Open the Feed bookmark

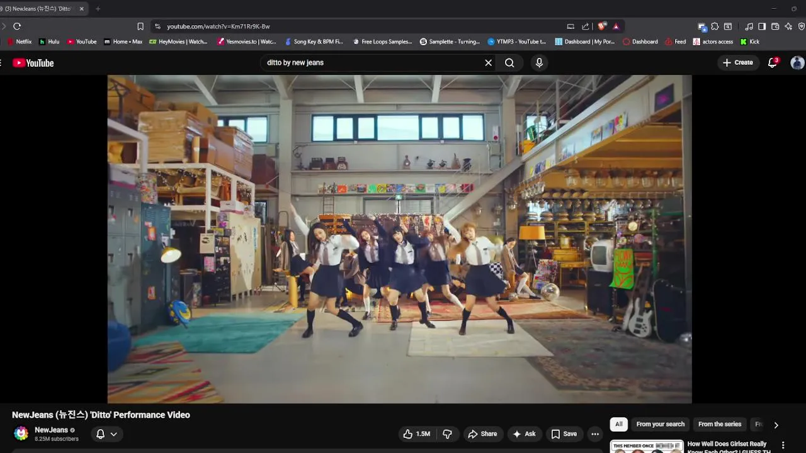(675, 42)
